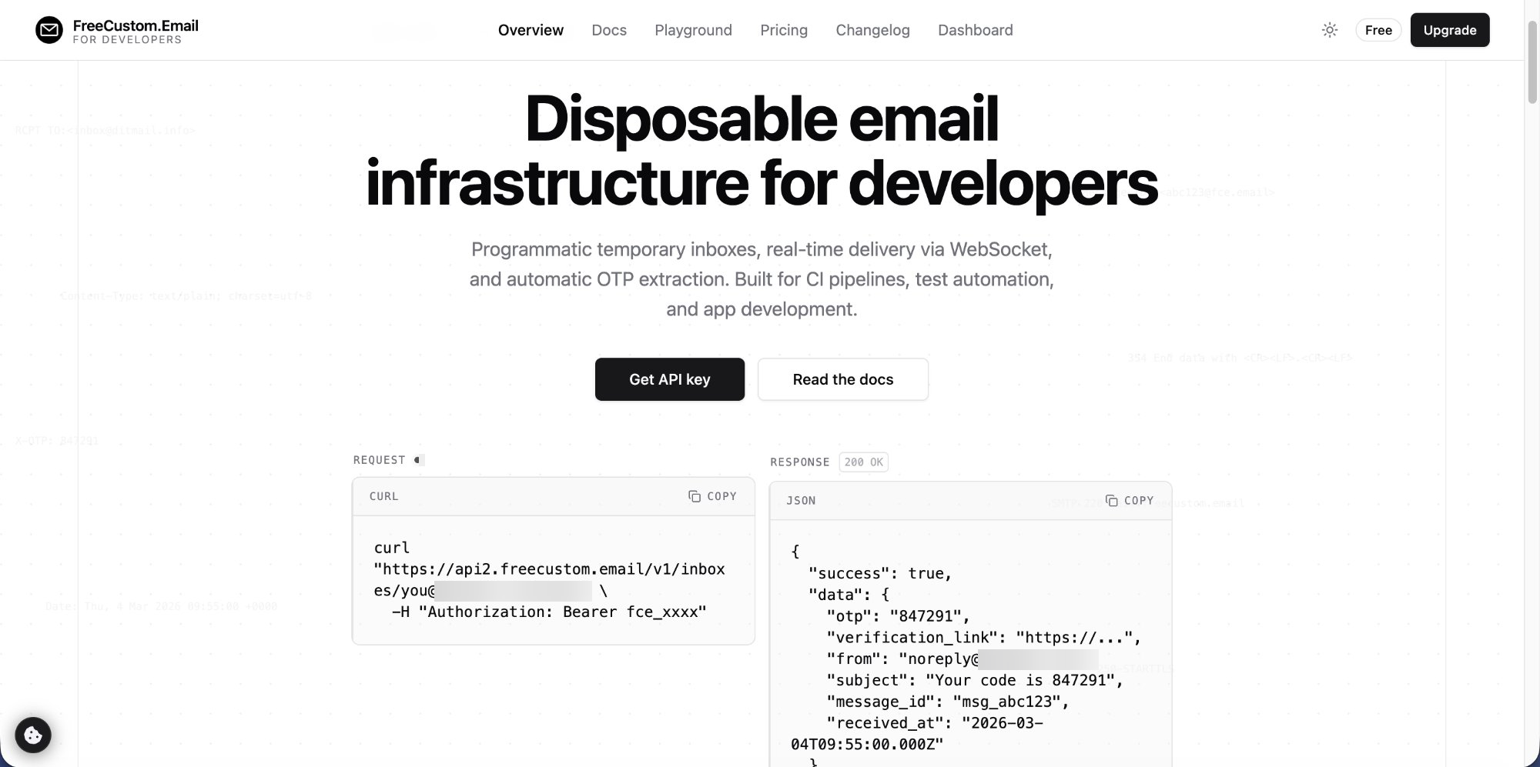Click the page's vertical scrollbar
The width and height of the screenshot is (1540, 767).
(1532, 62)
